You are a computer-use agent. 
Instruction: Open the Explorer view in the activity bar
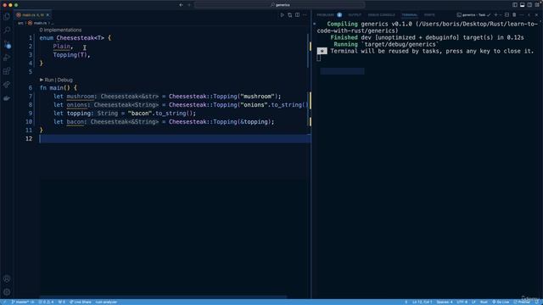coord(7,16)
